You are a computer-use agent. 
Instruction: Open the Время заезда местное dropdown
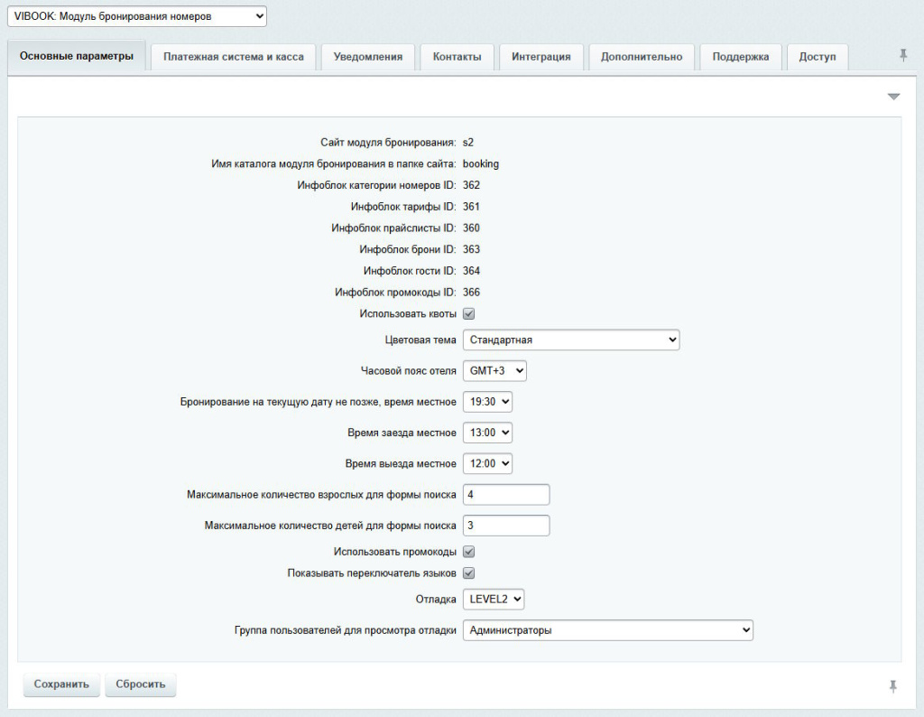pyautogui.click(x=487, y=433)
